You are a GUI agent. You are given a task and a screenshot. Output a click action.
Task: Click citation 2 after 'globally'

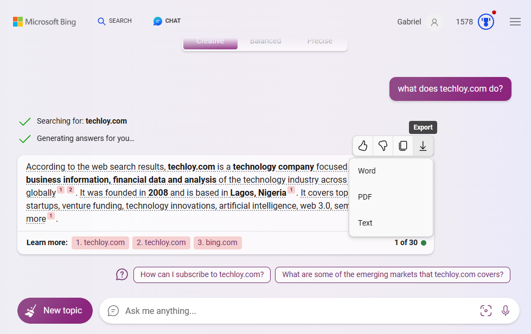point(71,190)
